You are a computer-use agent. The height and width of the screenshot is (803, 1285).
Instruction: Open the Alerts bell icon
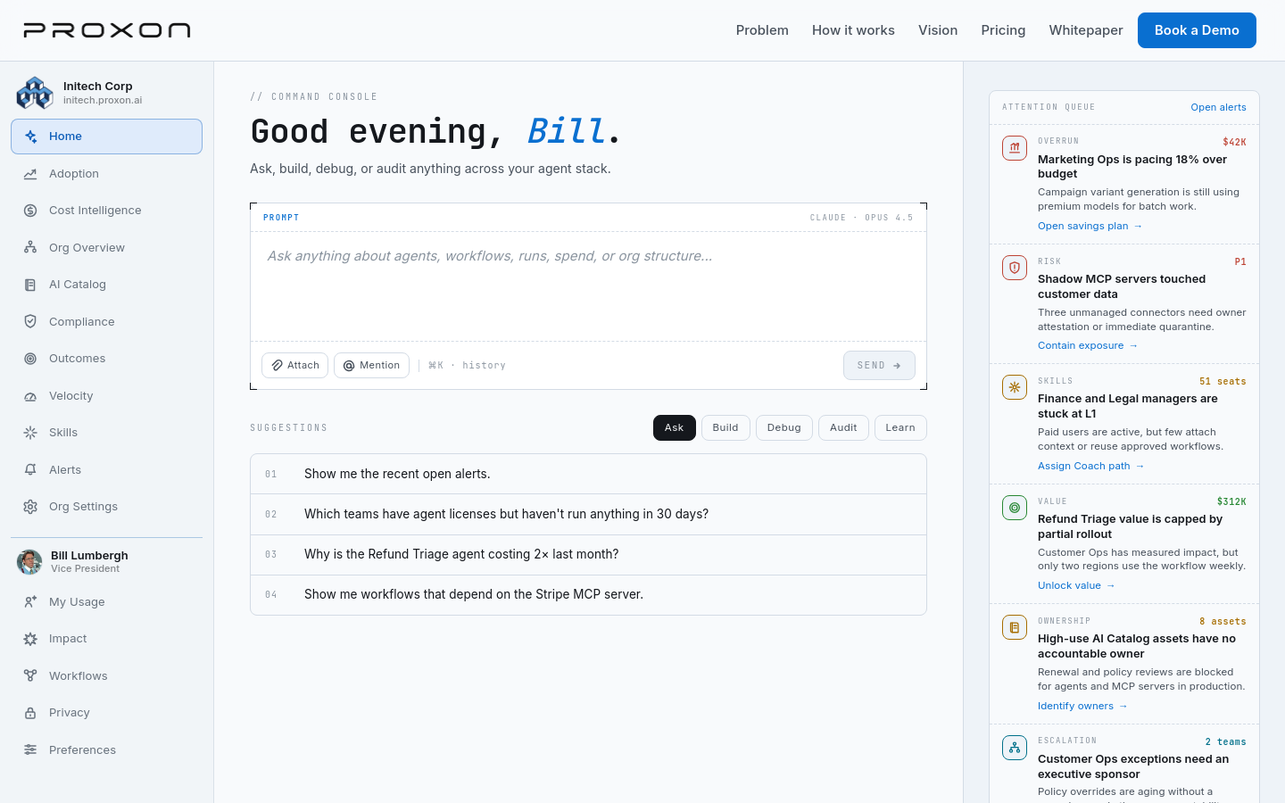point(30,469)
